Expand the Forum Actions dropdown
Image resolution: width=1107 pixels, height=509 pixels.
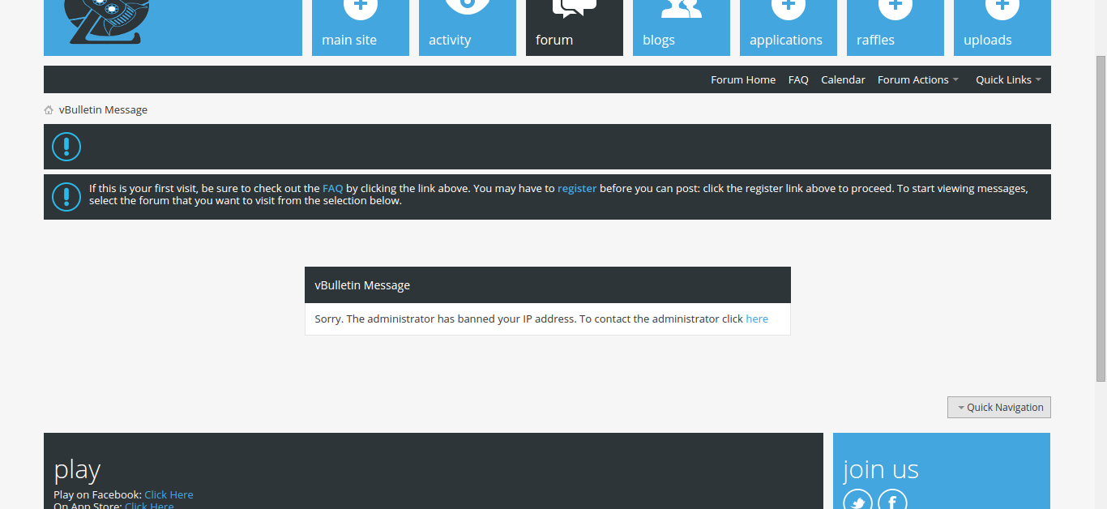(x=917, y=79)
